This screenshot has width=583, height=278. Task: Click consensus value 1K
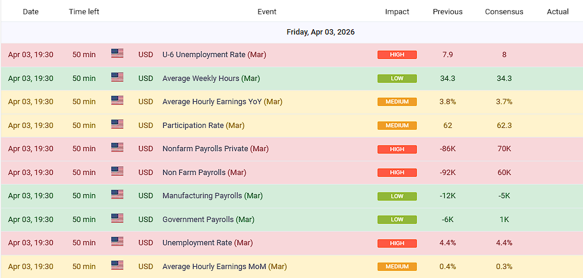(x=504, y=220)
